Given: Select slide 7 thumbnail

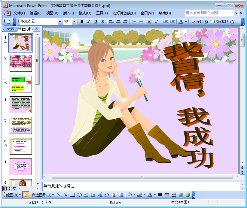Looking at the screenshot, I should click(21, 167).
